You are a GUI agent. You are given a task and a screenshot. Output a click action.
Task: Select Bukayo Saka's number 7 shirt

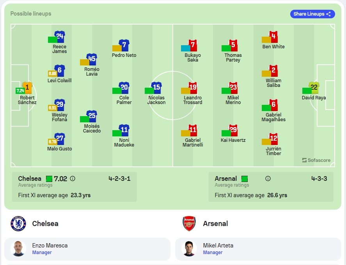(x=193, y=46)
